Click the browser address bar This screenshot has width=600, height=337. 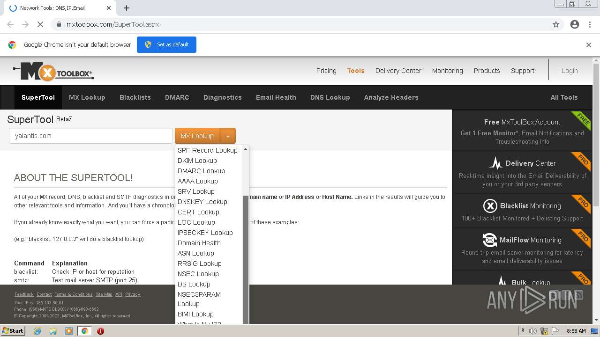(x=300, y=24)
